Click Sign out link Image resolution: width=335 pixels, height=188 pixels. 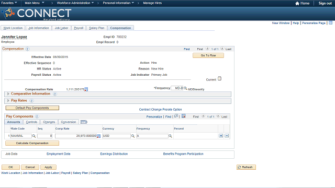tap(325, 3)
